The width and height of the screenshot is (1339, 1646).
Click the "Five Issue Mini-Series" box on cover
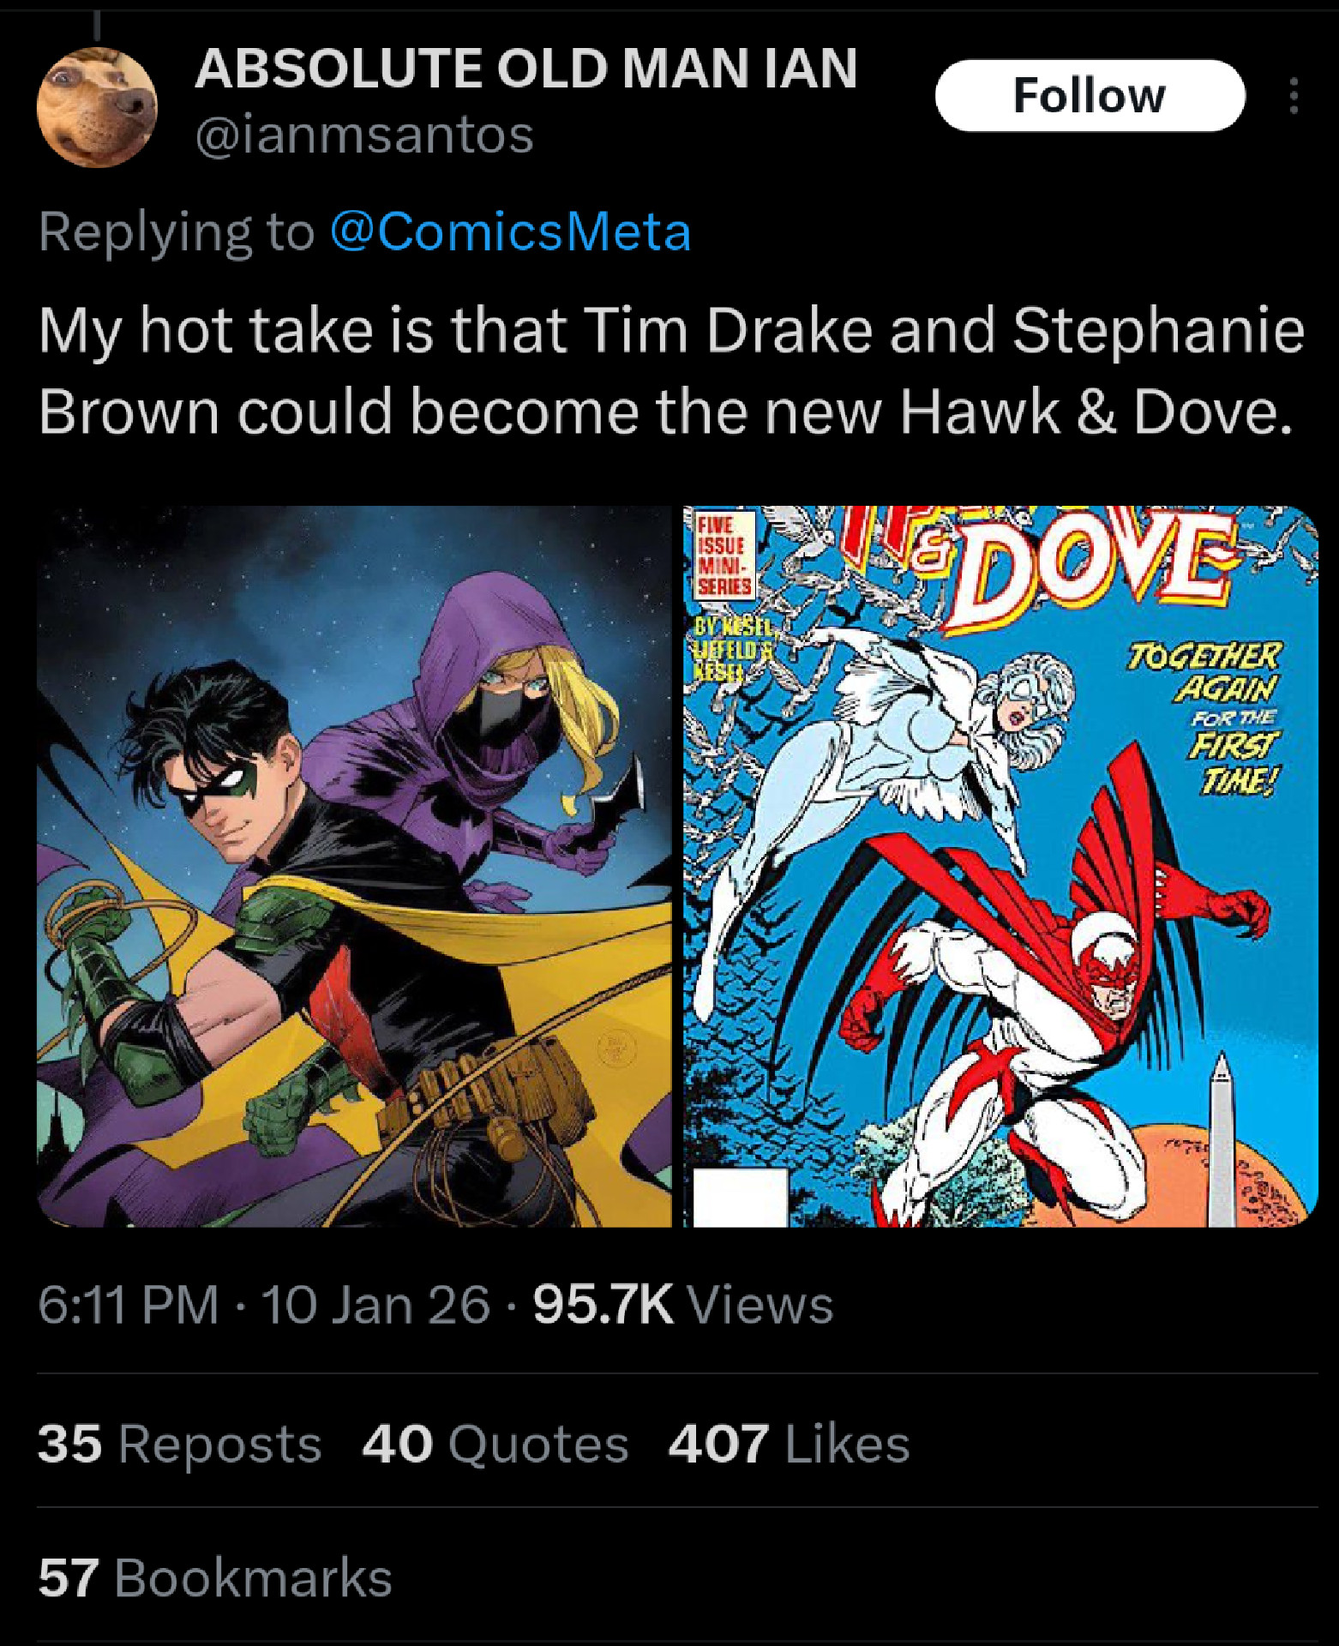pyautogui.click(x=724, y=556)
